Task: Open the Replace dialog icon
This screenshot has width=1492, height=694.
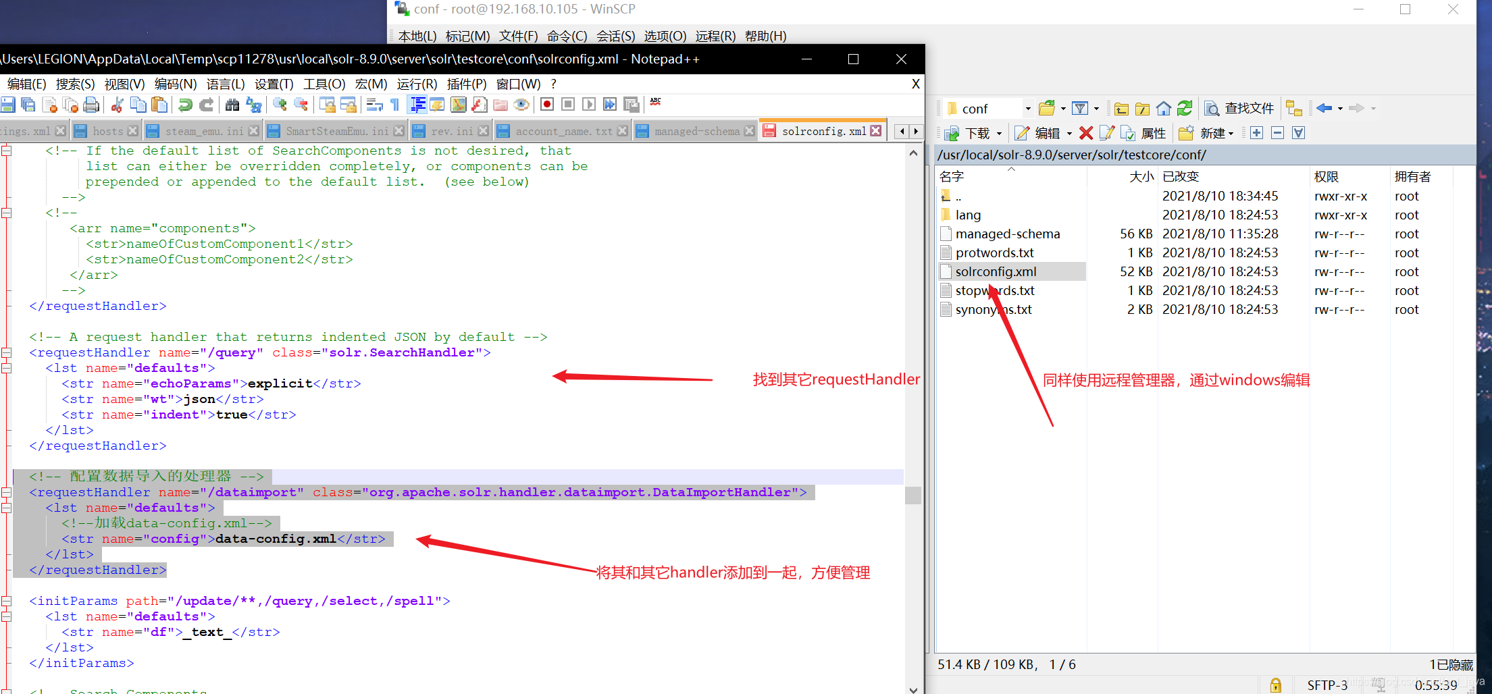Action: click(254, 105)
